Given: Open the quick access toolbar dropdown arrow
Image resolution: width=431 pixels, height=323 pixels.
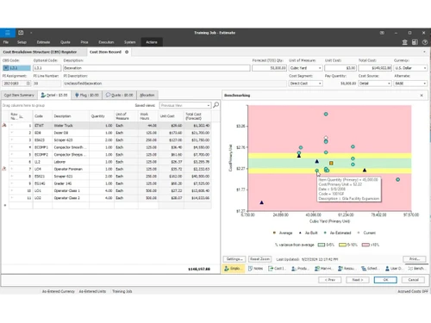Looking at the screenshot, I should coord(31,33).
